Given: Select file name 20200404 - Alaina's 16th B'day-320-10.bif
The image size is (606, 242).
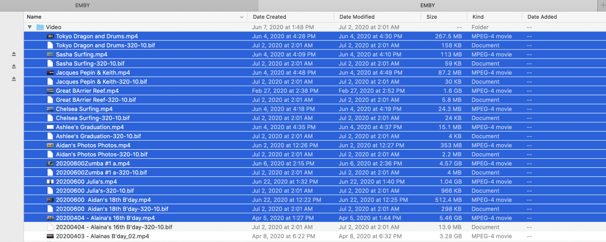Looking at the screenshot, I should point(114,227).
